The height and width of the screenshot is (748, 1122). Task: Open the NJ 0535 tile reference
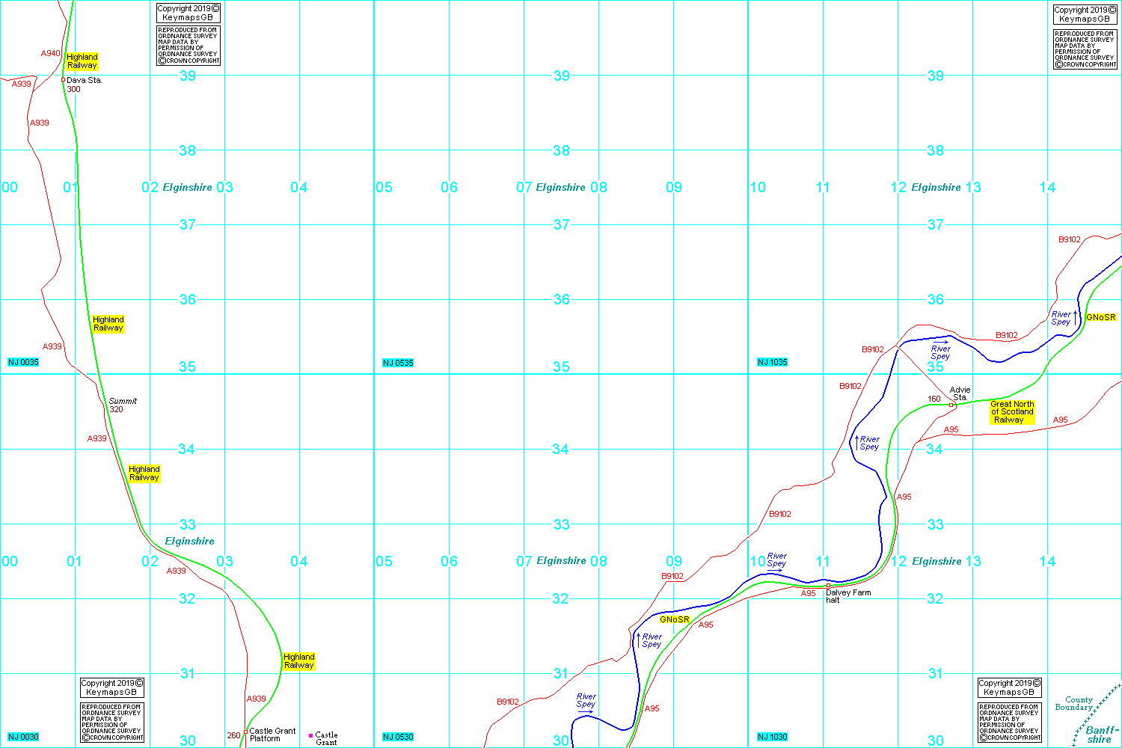coord(398,364)
